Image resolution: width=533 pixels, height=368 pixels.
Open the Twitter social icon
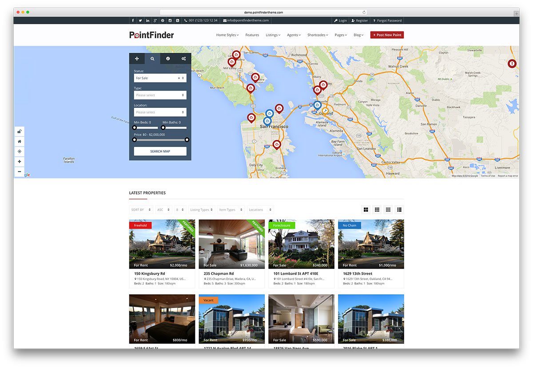pyautogui.click(x=140, y=20)
